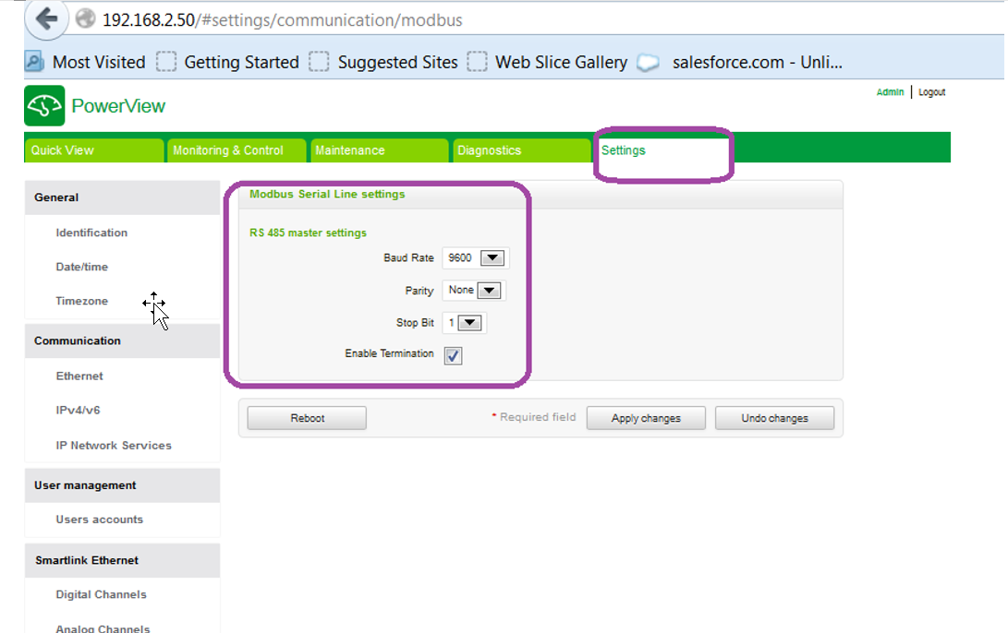Click the RS 485 master settings label
Image resolution: width=1008 pixels, height=633 pixels.
tap(308, 233)
